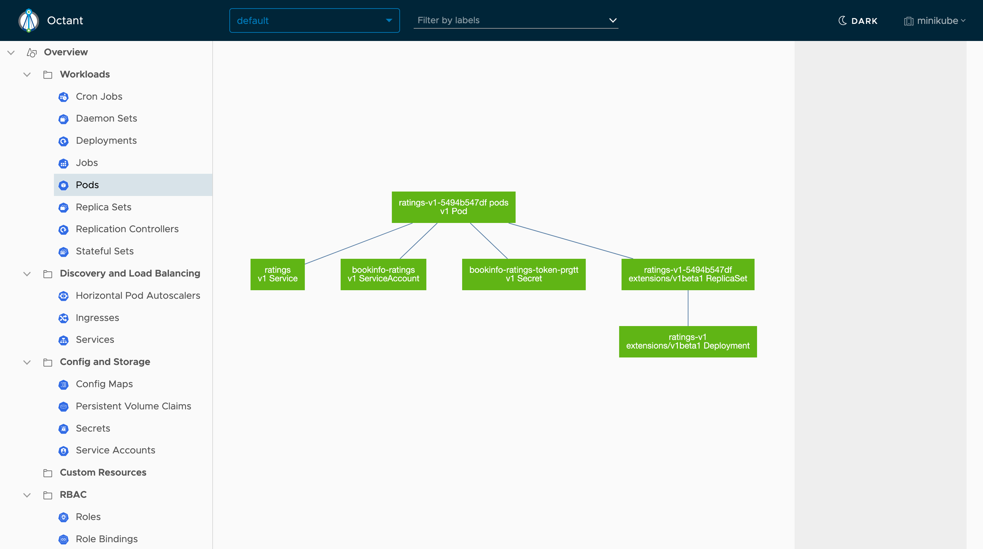Go to the Services page
Image resolution: width=983 pixels, height=549 pixels.
pyautogui.click(x=95, y=339)
